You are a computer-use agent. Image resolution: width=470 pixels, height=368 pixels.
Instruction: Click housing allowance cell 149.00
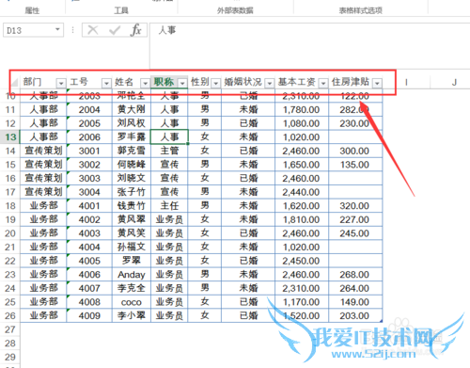pos(355,302)
